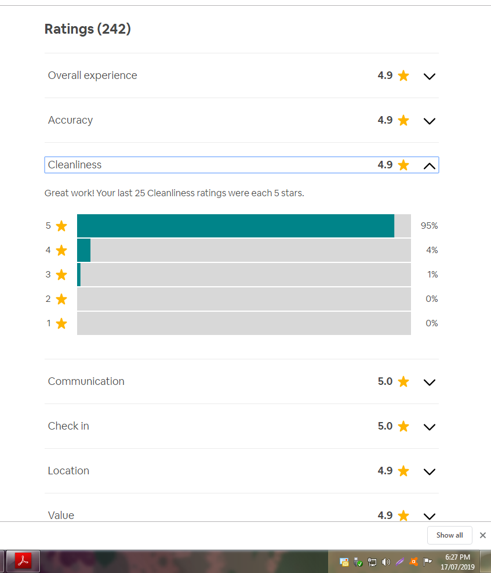Screen dimensions: 491x573
Task: Expand the Overall experience rating section
Action: 429,76
